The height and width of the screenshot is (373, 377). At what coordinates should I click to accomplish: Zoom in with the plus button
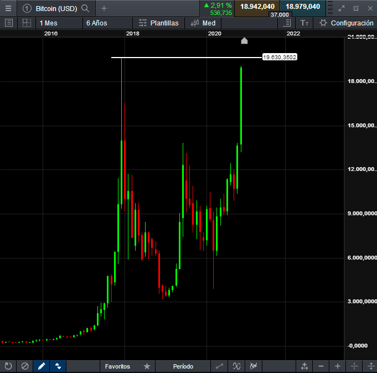338,366
